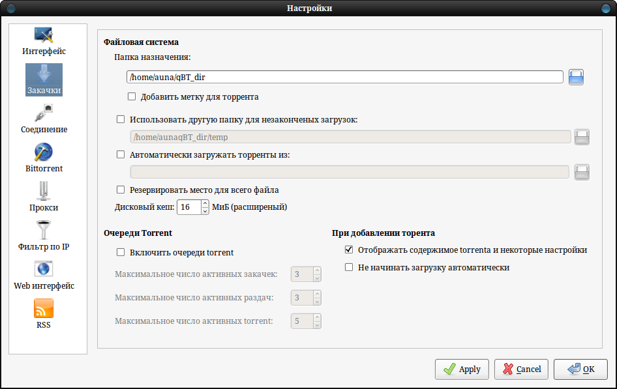
Task: Click the title bar right round button
Action: coord(606,8)
